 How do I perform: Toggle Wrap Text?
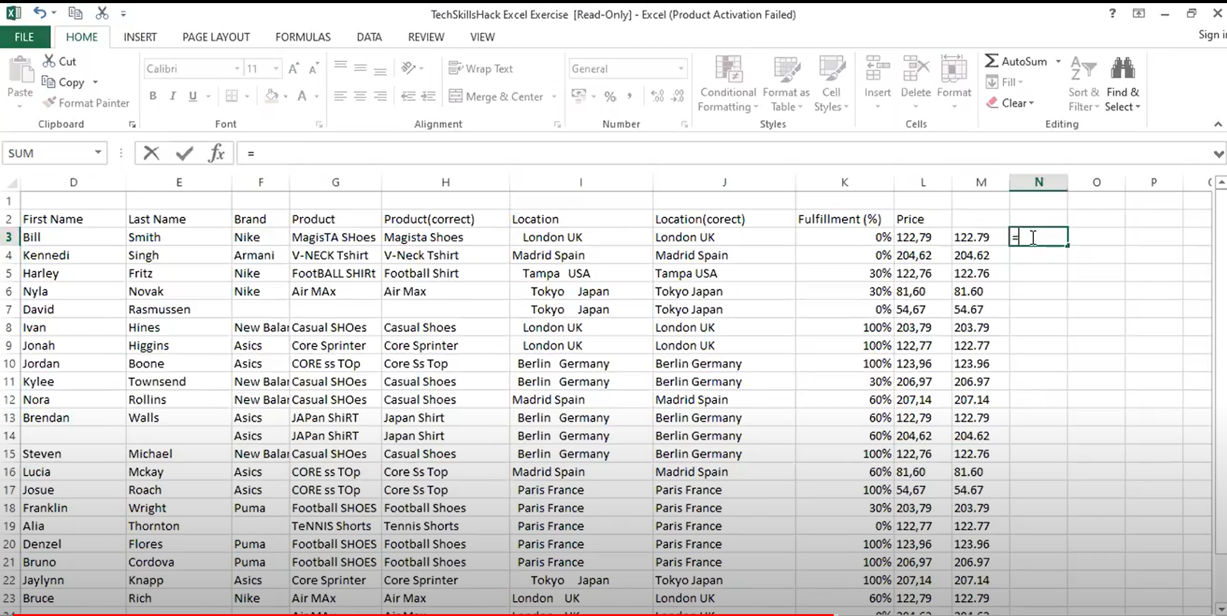click(481, 68)
